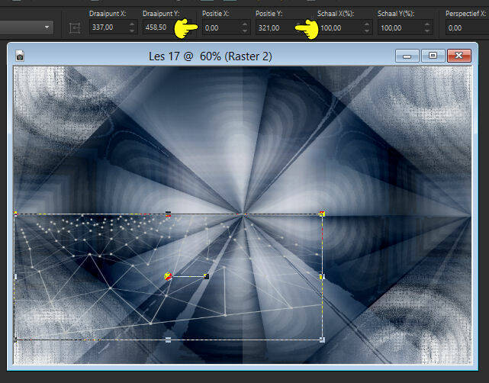Minimize the Les 17 image window
The height and width of the screenshot is (383, 489).
(x=407, y=56)
